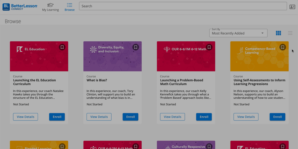Bookmark the Launching the EL Education Curriculum course
Viewport: 298px width, 149px height.
(x=62, y=47)
